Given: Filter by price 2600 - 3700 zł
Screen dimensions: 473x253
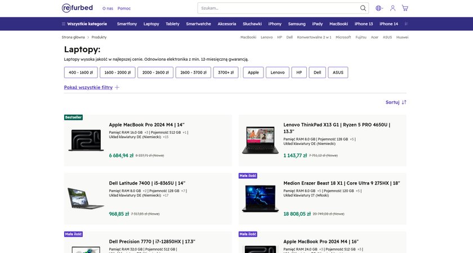Looking at the screenshot, I should (193, 73).
